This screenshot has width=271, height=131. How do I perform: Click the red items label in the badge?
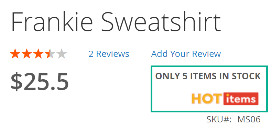(x=241, y=99)
